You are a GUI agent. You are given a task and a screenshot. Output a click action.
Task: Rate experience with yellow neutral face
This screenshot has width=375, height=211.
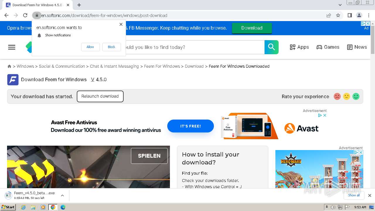coord(347,96)
